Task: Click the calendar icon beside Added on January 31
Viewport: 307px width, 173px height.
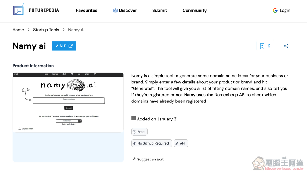Action: pyautogui.click(x=134, y=118)
